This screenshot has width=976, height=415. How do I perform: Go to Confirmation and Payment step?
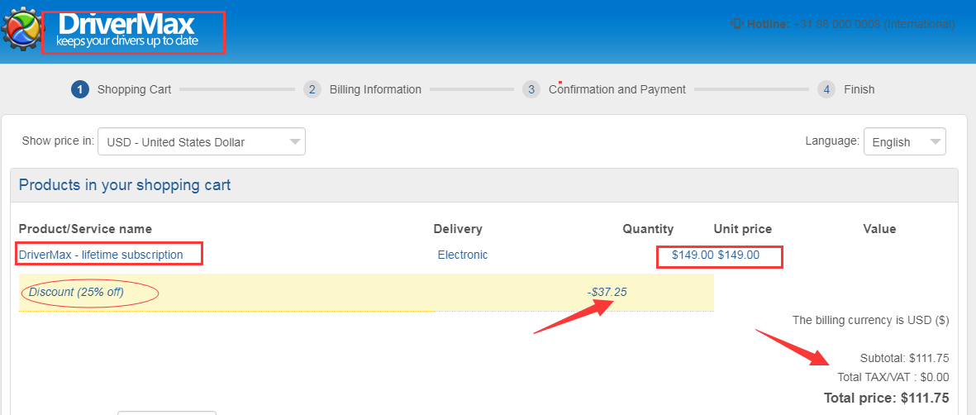617,89
